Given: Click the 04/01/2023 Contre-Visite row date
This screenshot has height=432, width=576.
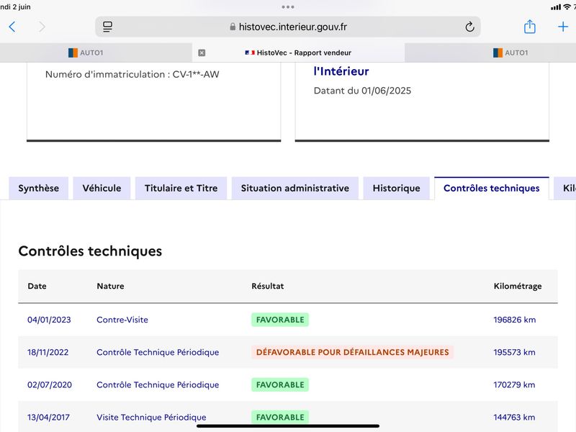Looking at the screenshot, I should coord(49,320).
